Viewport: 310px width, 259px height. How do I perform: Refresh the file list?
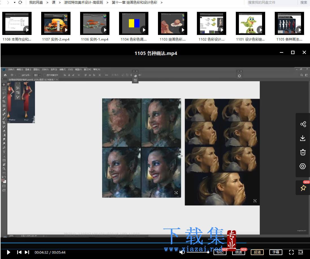[x=20, y=3]
